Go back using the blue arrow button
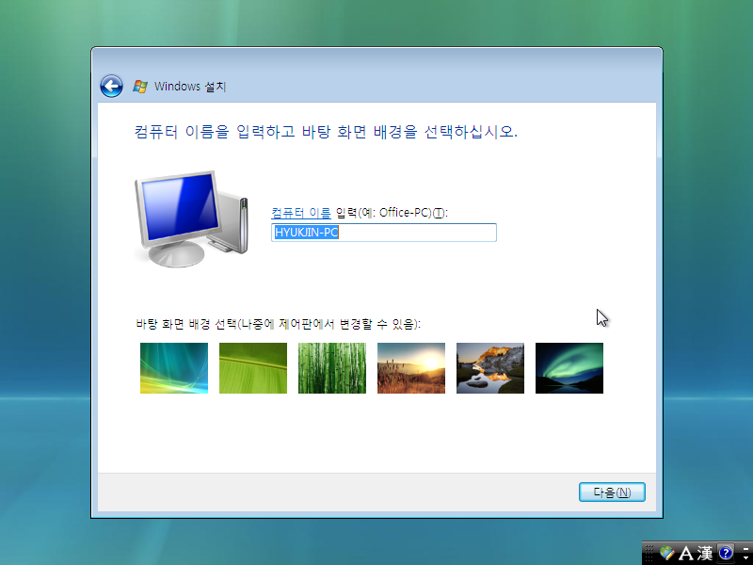 pyautogui.click(x=111, y=87)
